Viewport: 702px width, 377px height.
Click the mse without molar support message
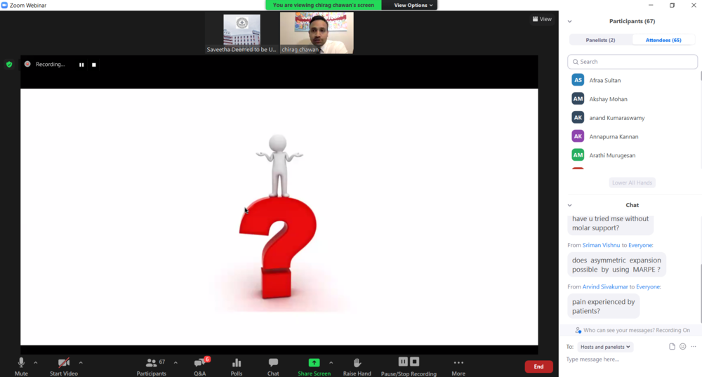[610, 223]
